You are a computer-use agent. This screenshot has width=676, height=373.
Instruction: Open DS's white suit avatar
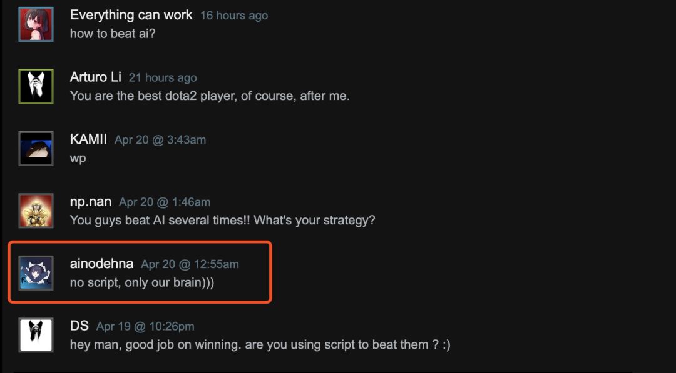[36, 335]
